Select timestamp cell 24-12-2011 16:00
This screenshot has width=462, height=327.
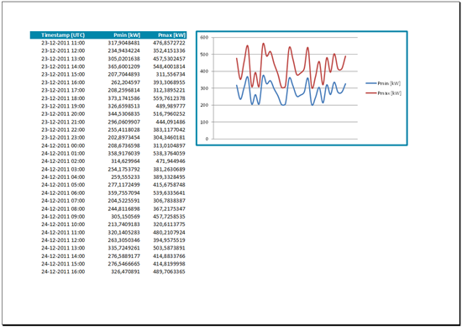(x=63, y=272)
